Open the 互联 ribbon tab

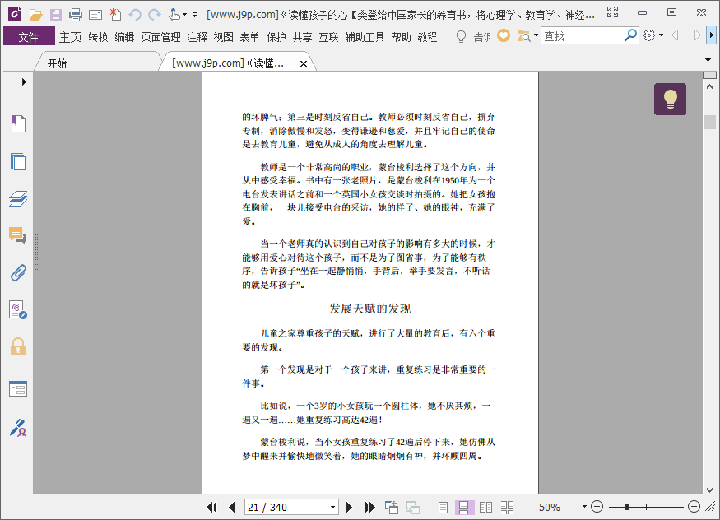(329, 37)
